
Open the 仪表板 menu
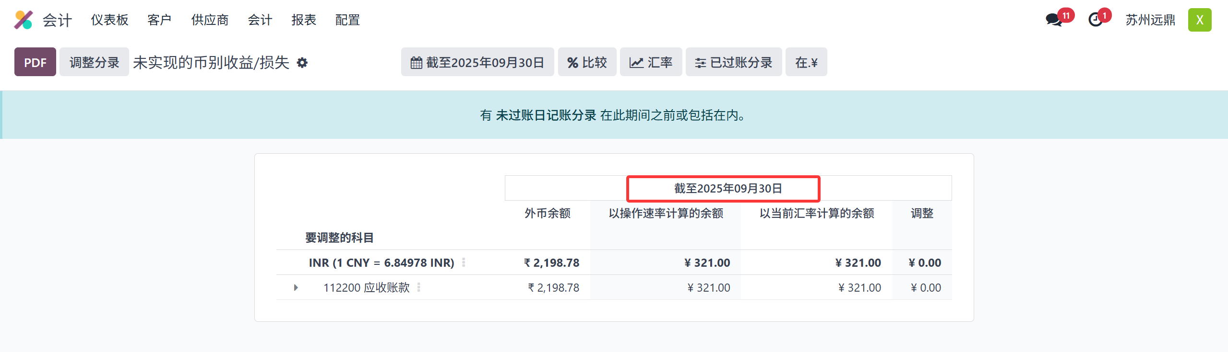tap(110, 20)
